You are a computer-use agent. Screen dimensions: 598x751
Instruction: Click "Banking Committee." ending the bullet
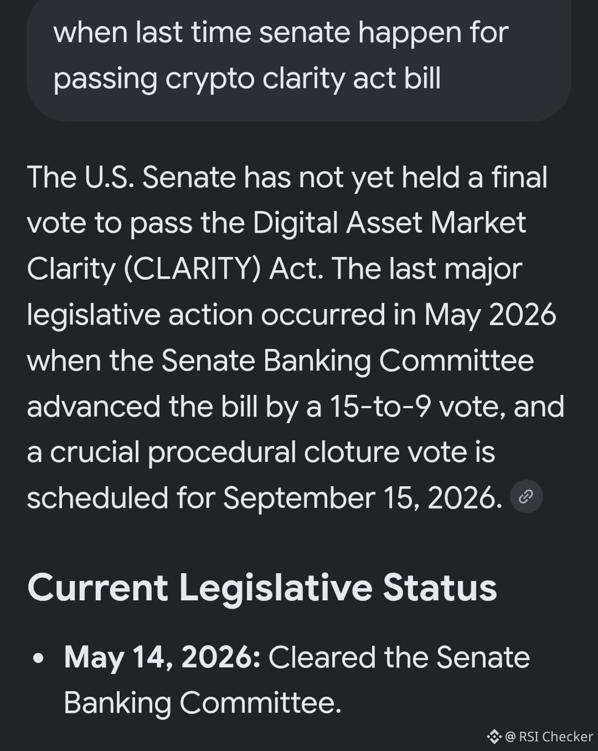pos(202,703)
